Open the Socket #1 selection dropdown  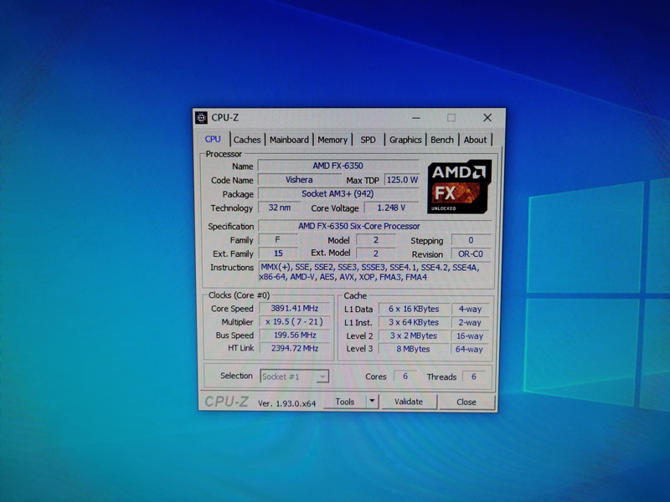tap(295, 376)
